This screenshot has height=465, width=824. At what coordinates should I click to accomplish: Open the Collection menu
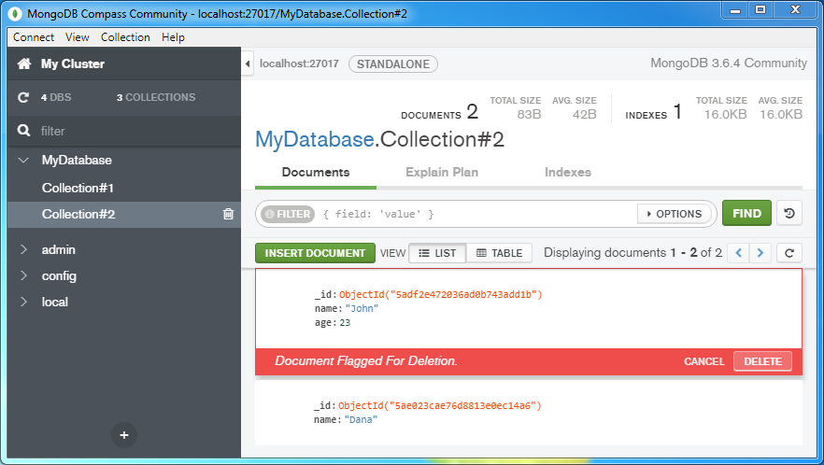click(125, 37)
